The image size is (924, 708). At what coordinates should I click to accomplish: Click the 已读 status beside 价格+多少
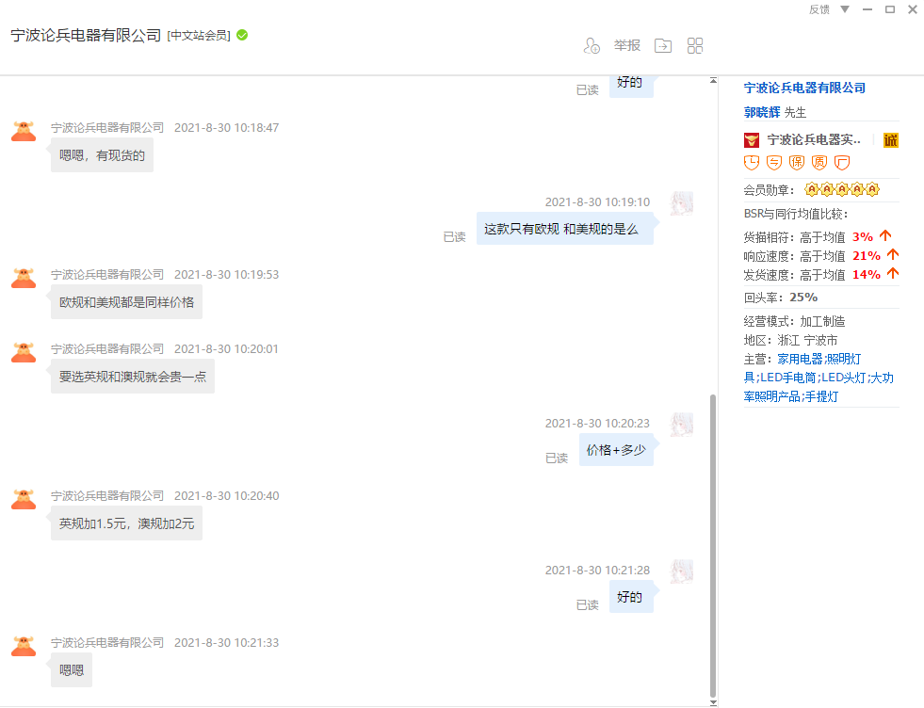[557, 459]
